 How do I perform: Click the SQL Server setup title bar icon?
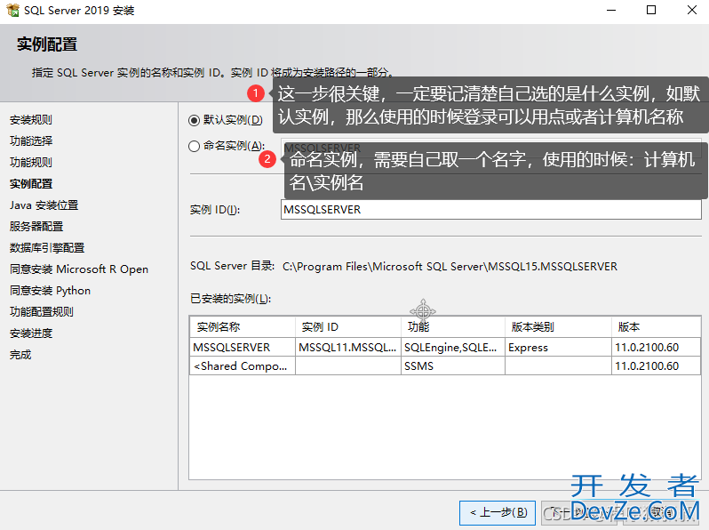(13, 10)
